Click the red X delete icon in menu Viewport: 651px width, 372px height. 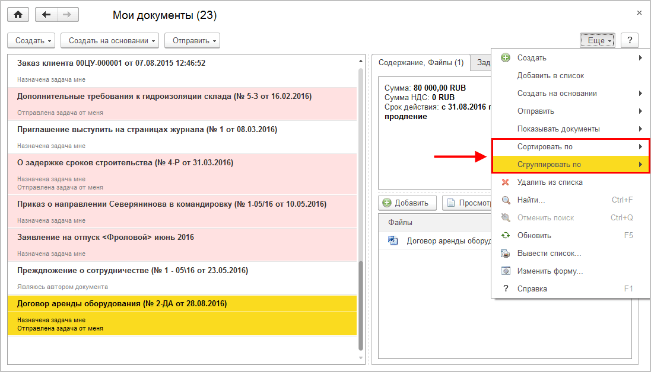click(506, 182)
